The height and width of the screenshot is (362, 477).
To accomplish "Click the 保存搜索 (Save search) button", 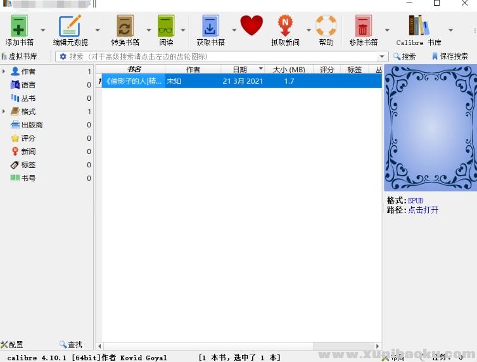I will tap(450, 56).
